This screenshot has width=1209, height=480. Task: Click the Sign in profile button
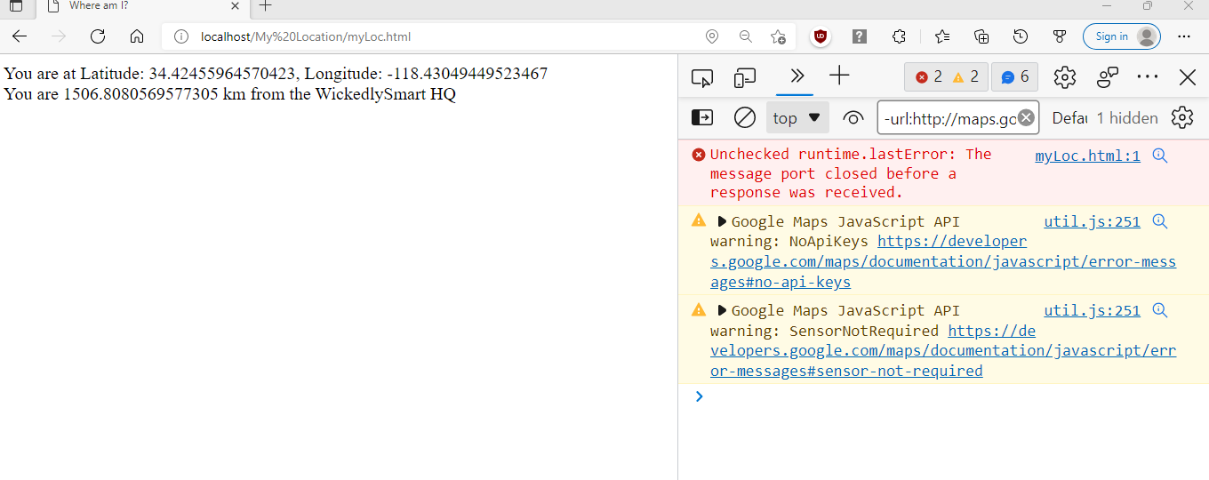coord(1122,36)
